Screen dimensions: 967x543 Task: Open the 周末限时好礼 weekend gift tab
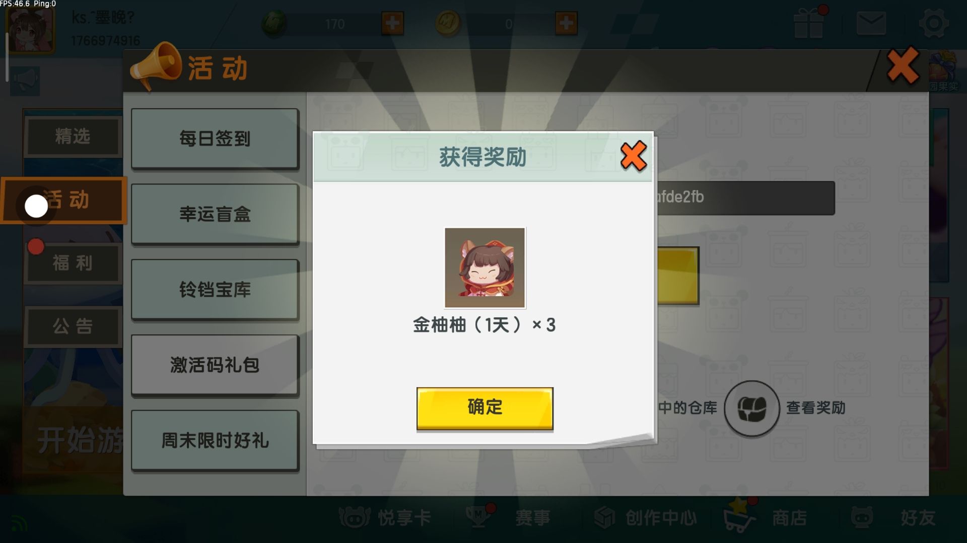[215, 440]
